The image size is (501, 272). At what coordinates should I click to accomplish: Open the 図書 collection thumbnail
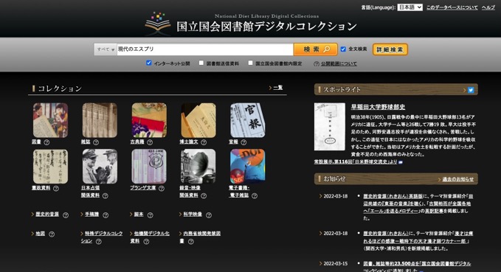[50, 120]
